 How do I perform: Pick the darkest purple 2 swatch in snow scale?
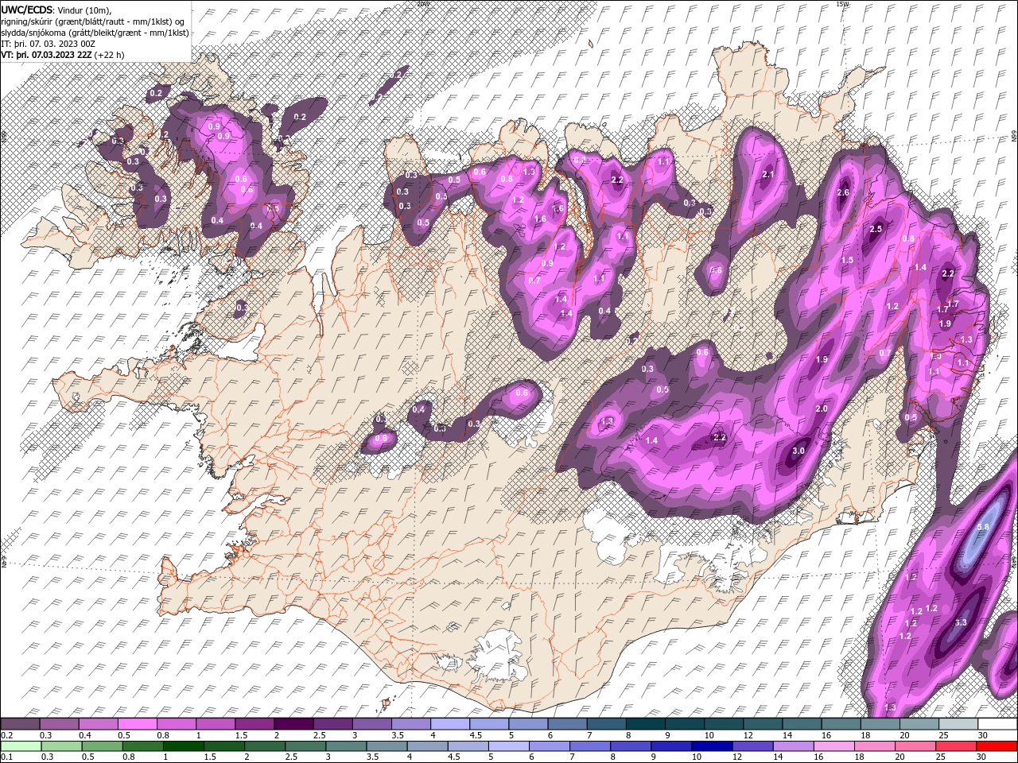[x=293, y=724]
